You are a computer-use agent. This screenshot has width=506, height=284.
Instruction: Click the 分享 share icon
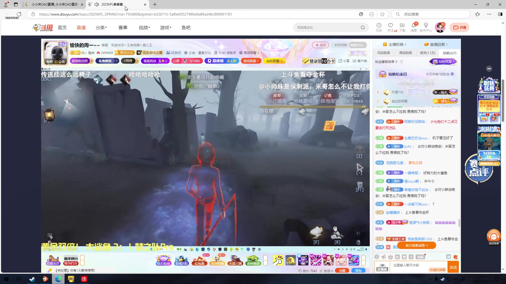click(x=344, y=61)
